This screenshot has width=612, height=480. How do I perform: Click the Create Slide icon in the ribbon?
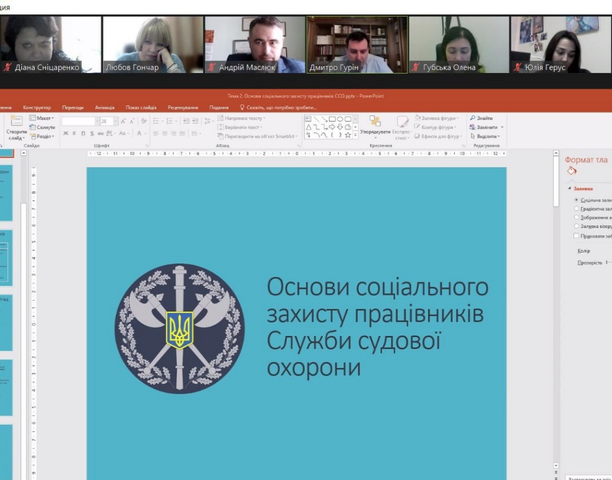point(16,121)
